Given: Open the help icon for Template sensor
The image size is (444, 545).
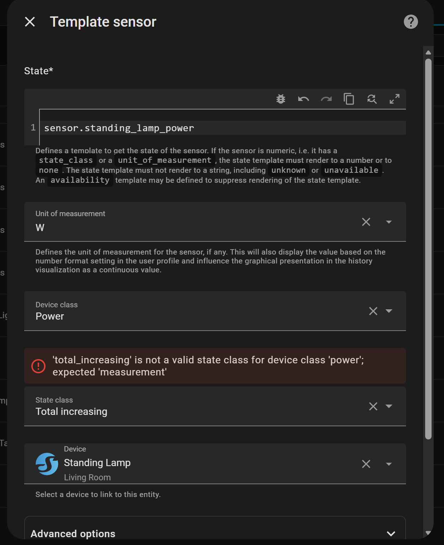Looking at the screenshot, I should [411, 22].
